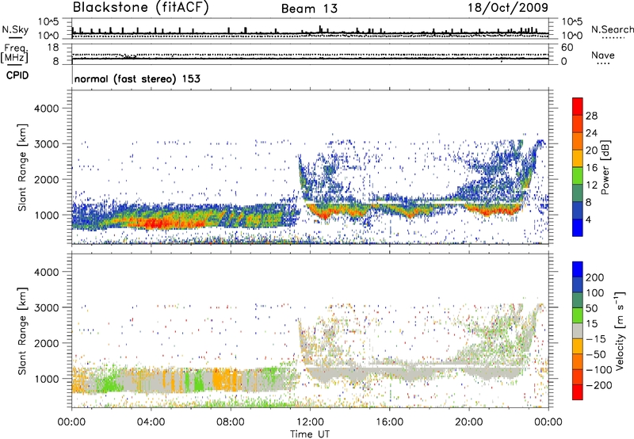Click the '60' Nave axis tick
Image resolution: width=634 pixels, height=439 pixels.
[x=567, y=48]
